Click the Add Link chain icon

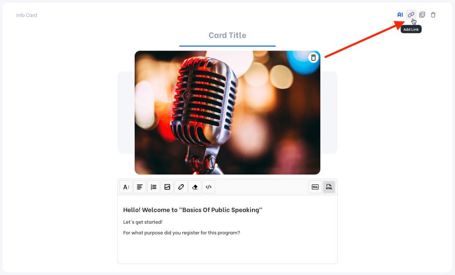[411, 15]
